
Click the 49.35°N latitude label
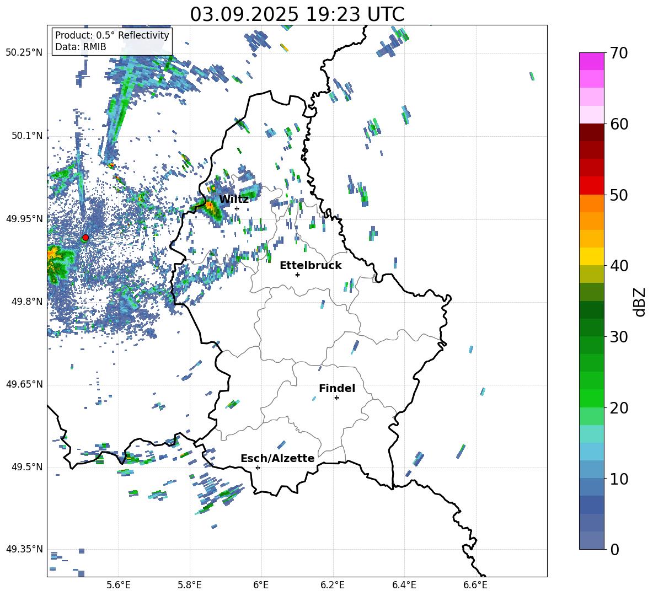point(24,549)
